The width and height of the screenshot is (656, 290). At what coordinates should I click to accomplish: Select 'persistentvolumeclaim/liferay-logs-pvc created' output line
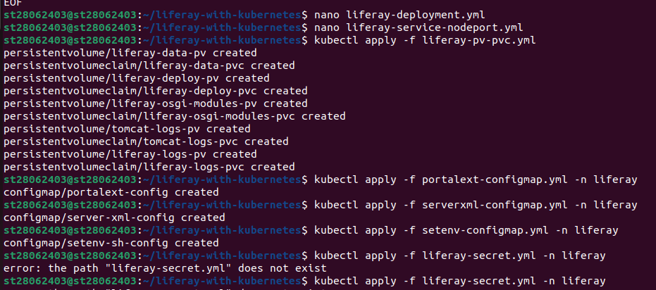click(149, 167)
